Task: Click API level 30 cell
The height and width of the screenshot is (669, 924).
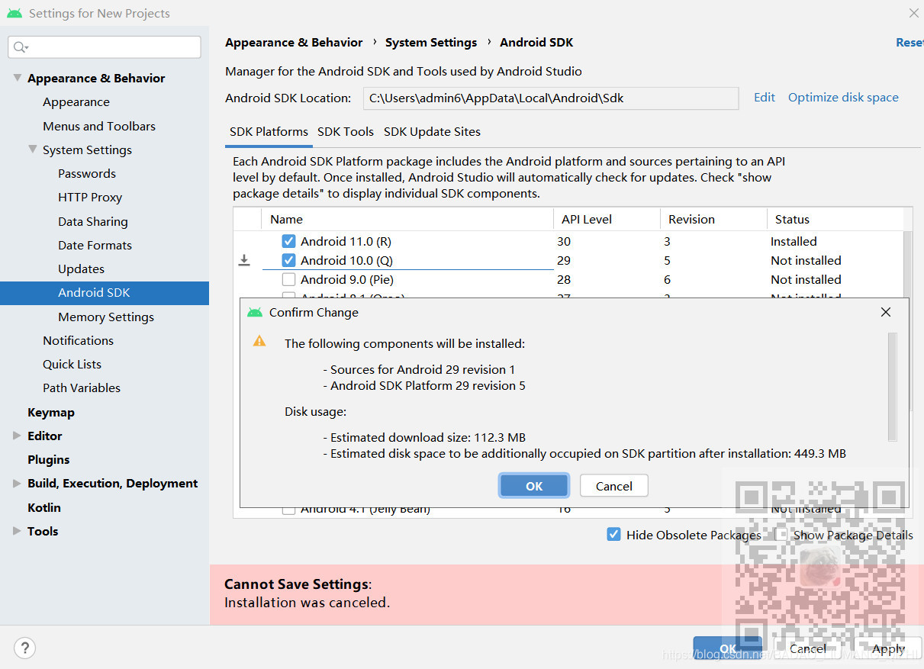Action: [x=564, y=241]
